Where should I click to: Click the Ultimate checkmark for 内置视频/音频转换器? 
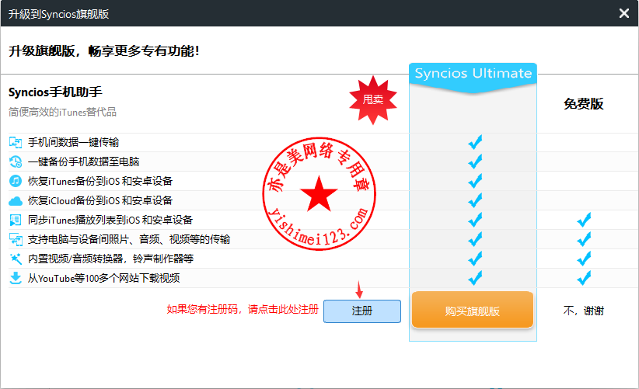[475, 259]
